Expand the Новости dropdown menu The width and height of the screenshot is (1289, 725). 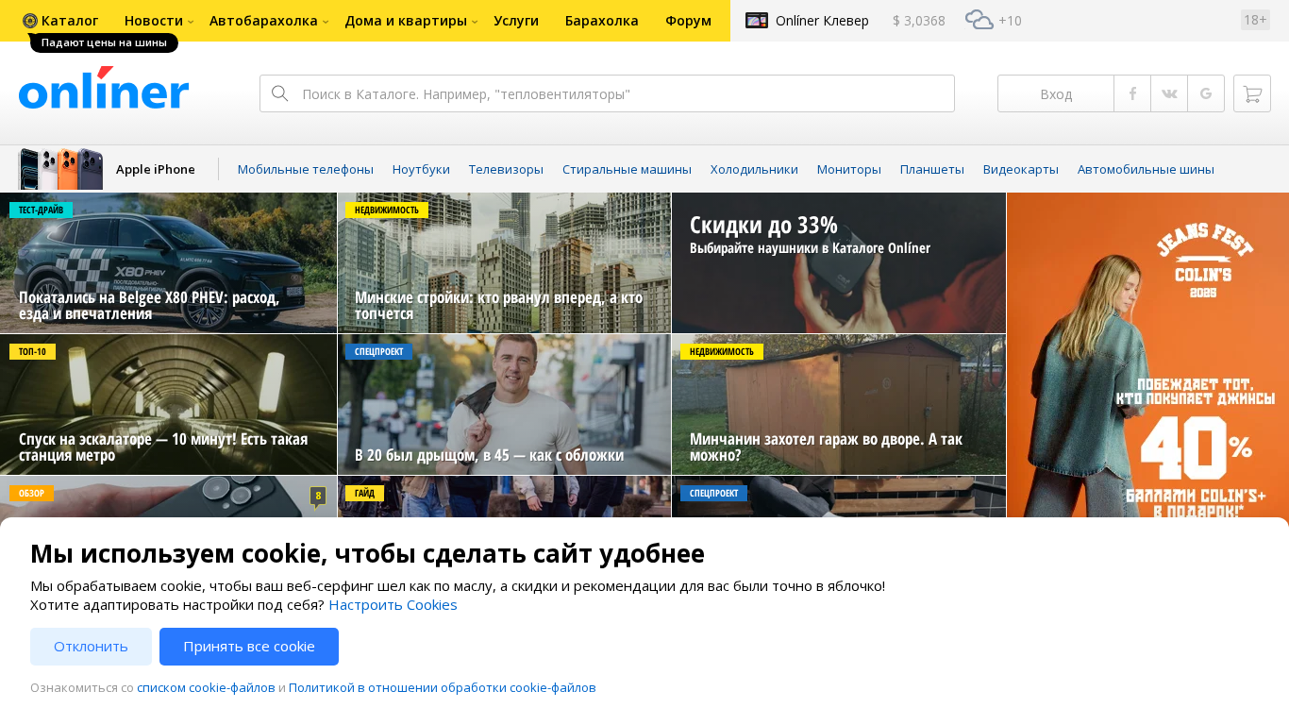tap(159, 21)
